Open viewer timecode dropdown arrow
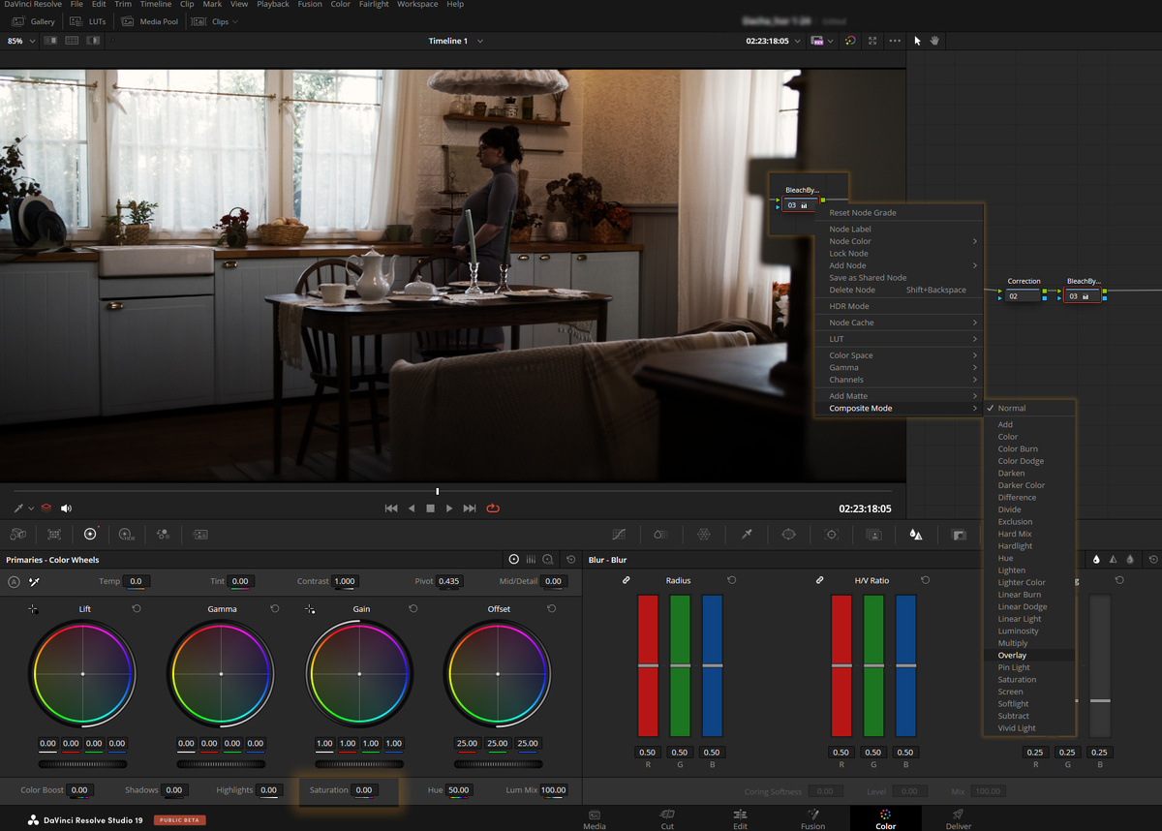1162x831 pixels. 799,41
